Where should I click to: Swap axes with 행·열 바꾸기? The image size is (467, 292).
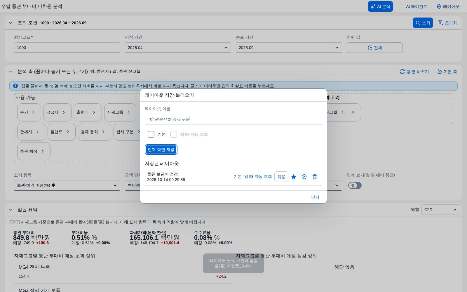click(414, 72)
